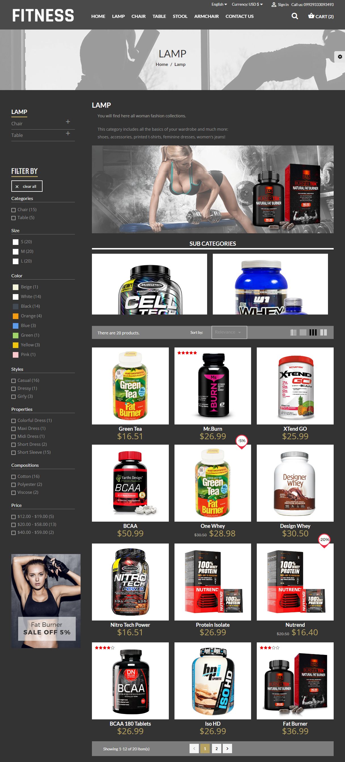
Task: Check the Short Sleeve (15) property
Action: pos(13,453)
